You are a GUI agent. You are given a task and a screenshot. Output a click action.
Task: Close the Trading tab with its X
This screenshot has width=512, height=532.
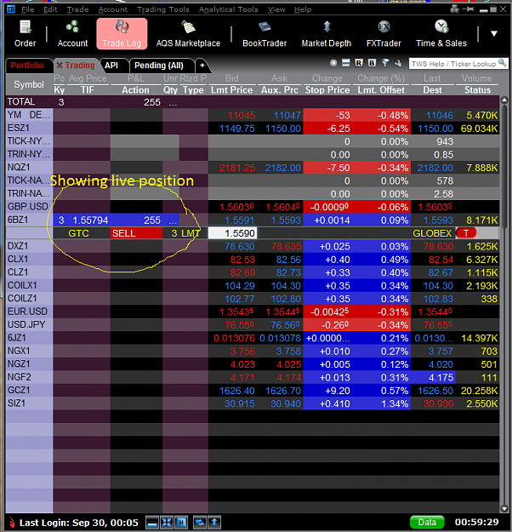[x=60, y=66]
